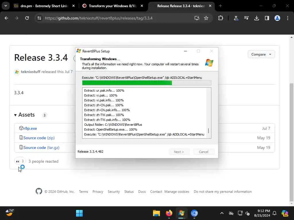Click the GitHub logo in footer
Viewport: 294px width, 220px height.
click(x=39, y=191)
